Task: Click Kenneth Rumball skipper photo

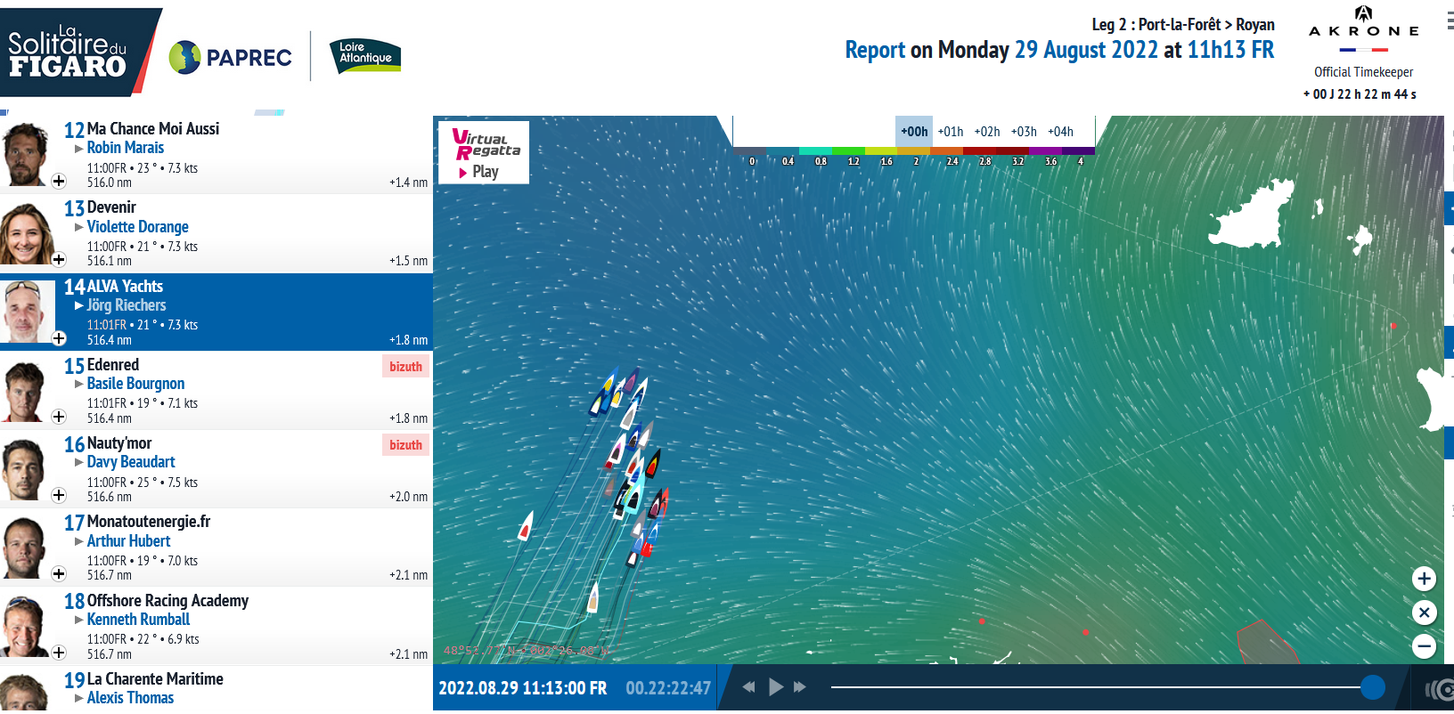Action: (24, 626)
